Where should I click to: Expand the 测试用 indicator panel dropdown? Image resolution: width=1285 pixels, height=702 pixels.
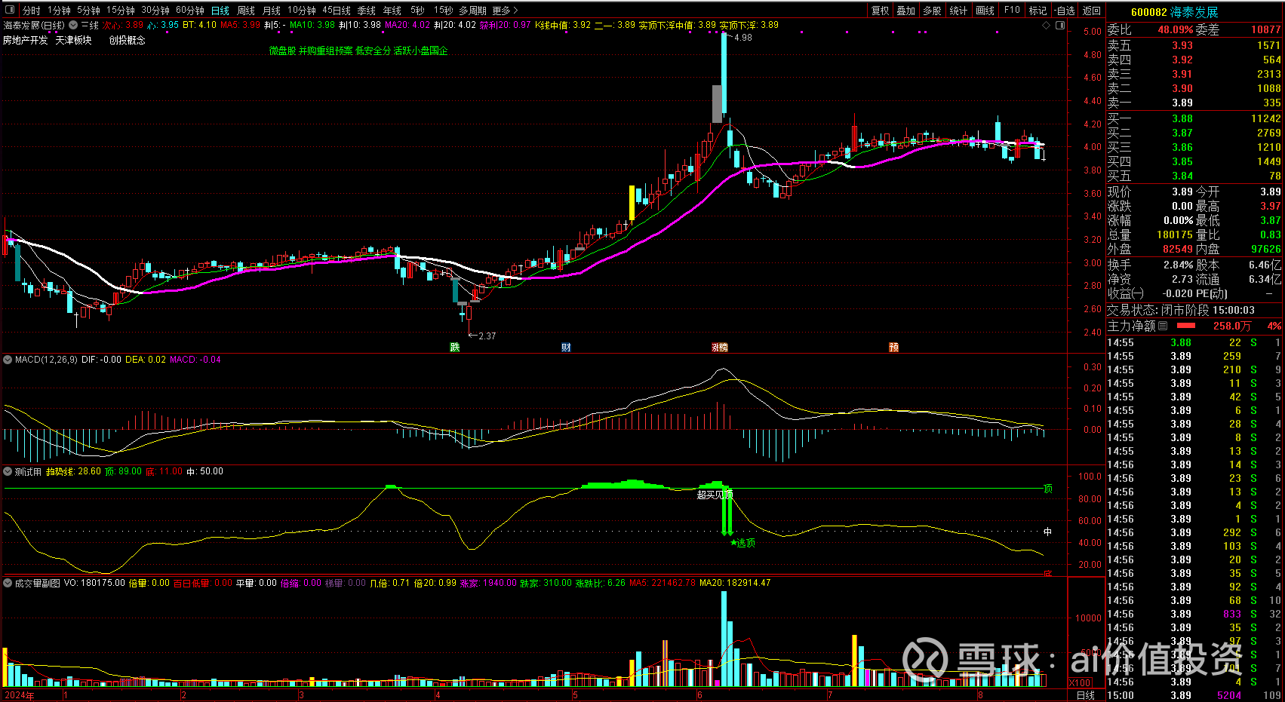(x=8, y=471)
